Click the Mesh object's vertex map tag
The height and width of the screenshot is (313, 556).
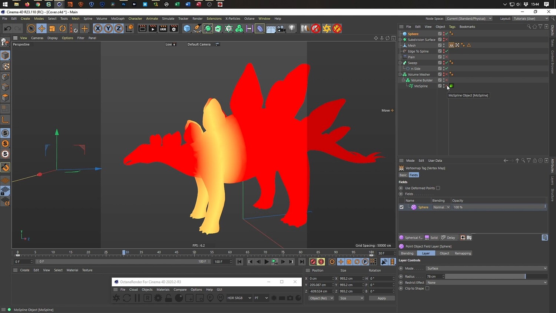point(451,45)
